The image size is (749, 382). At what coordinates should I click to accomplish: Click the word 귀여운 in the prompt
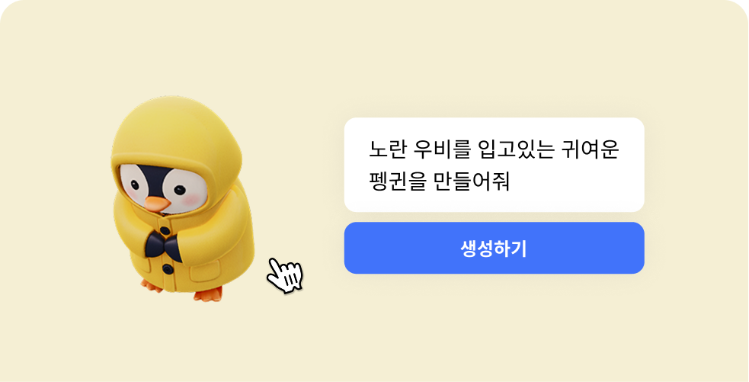point(591,150)
